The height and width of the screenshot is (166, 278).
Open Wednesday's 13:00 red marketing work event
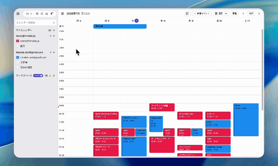point(162,145)
